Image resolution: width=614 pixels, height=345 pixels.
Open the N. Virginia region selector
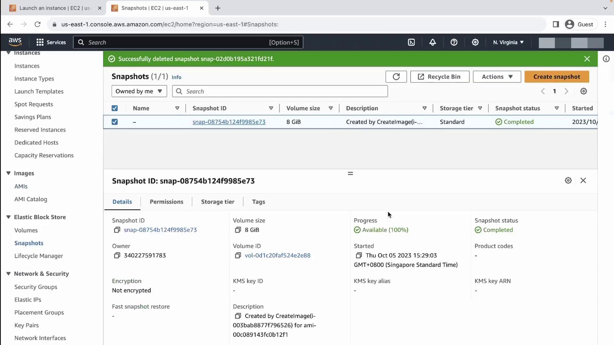[x=508, y=42]
